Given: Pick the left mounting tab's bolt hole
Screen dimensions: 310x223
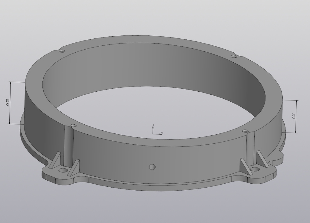Looking at the screenshot, I should pos(63,171).
